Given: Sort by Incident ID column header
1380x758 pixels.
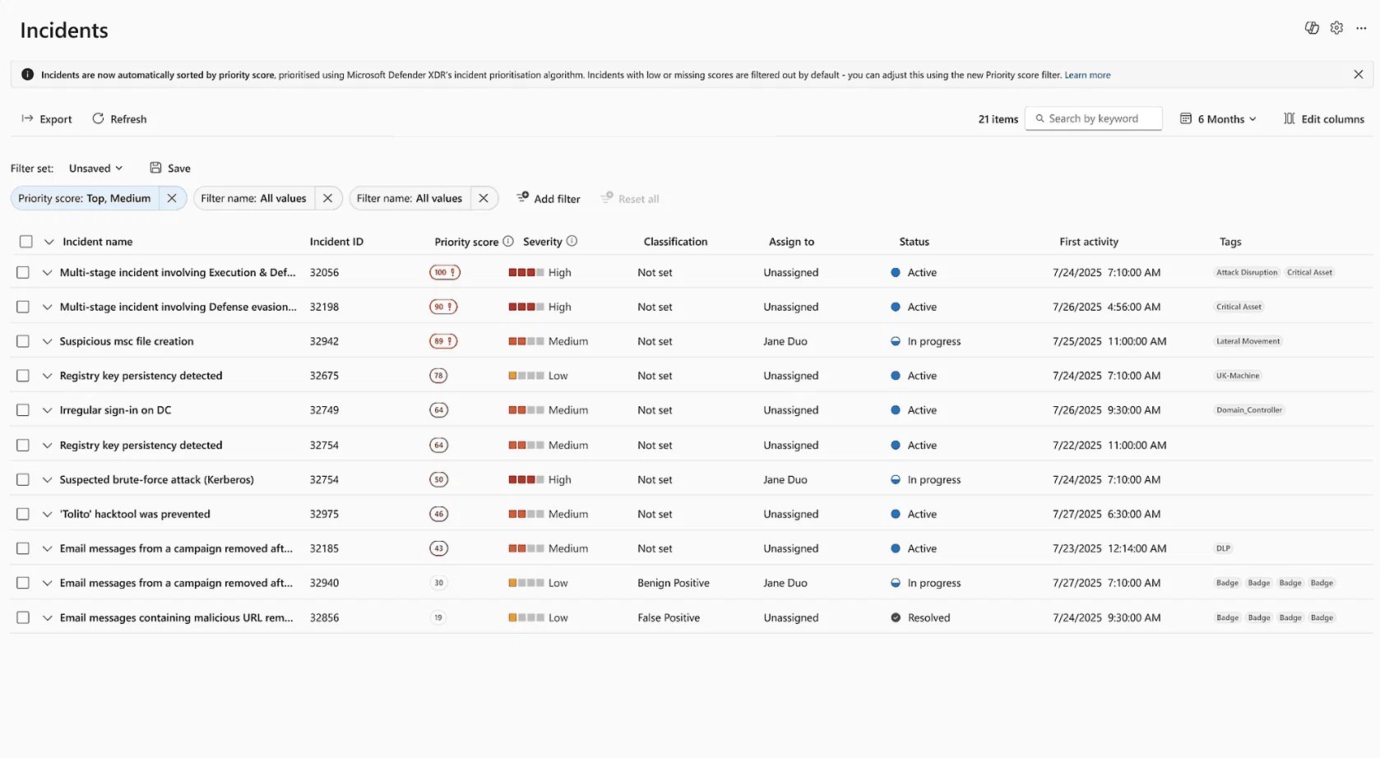Looking at the screenshot, I should [x=336, y=242].
